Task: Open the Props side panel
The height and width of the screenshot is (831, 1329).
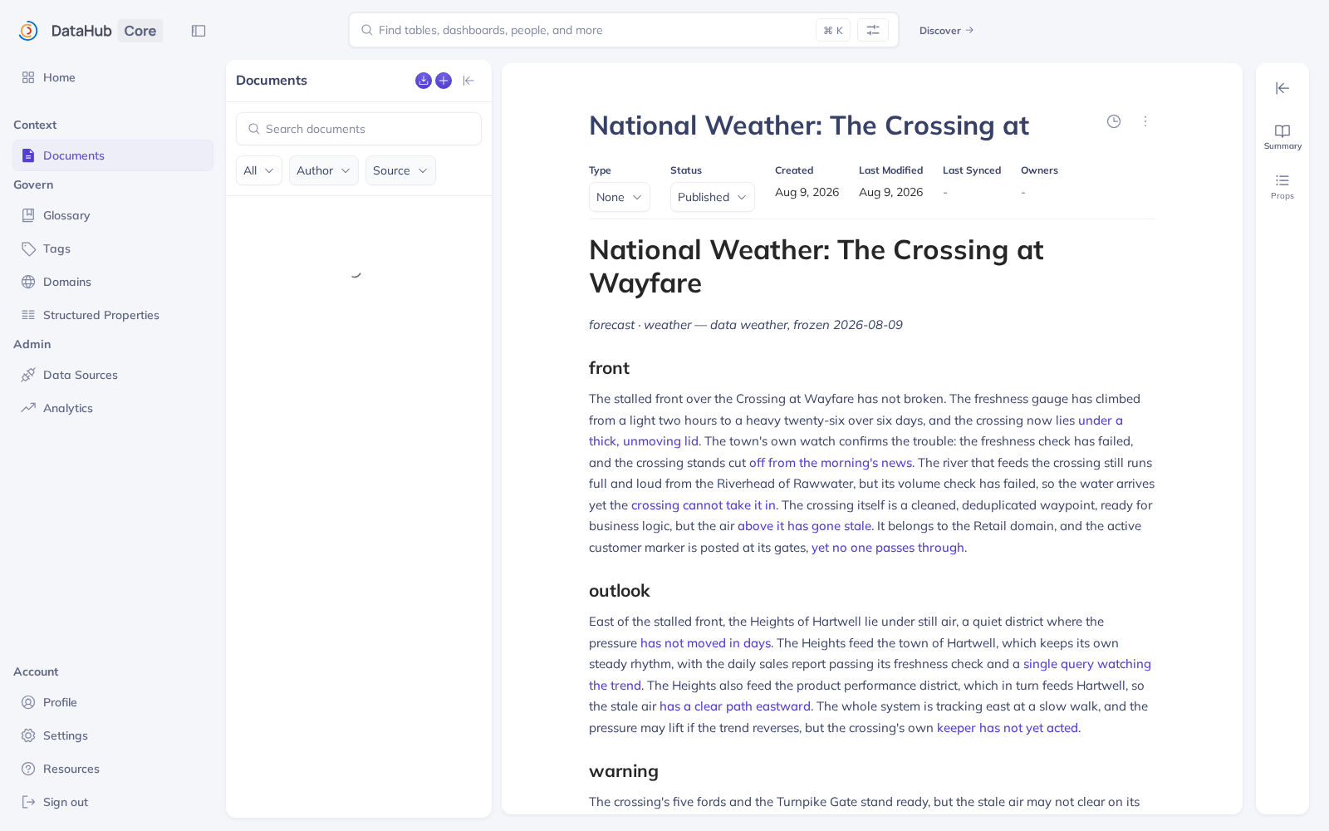Action: point(1282,187)
